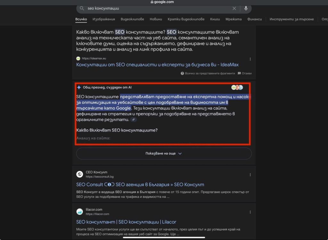Viewport: 328px width, 240px height.
Task: Click lilacor.com site name
Action: 94,210
